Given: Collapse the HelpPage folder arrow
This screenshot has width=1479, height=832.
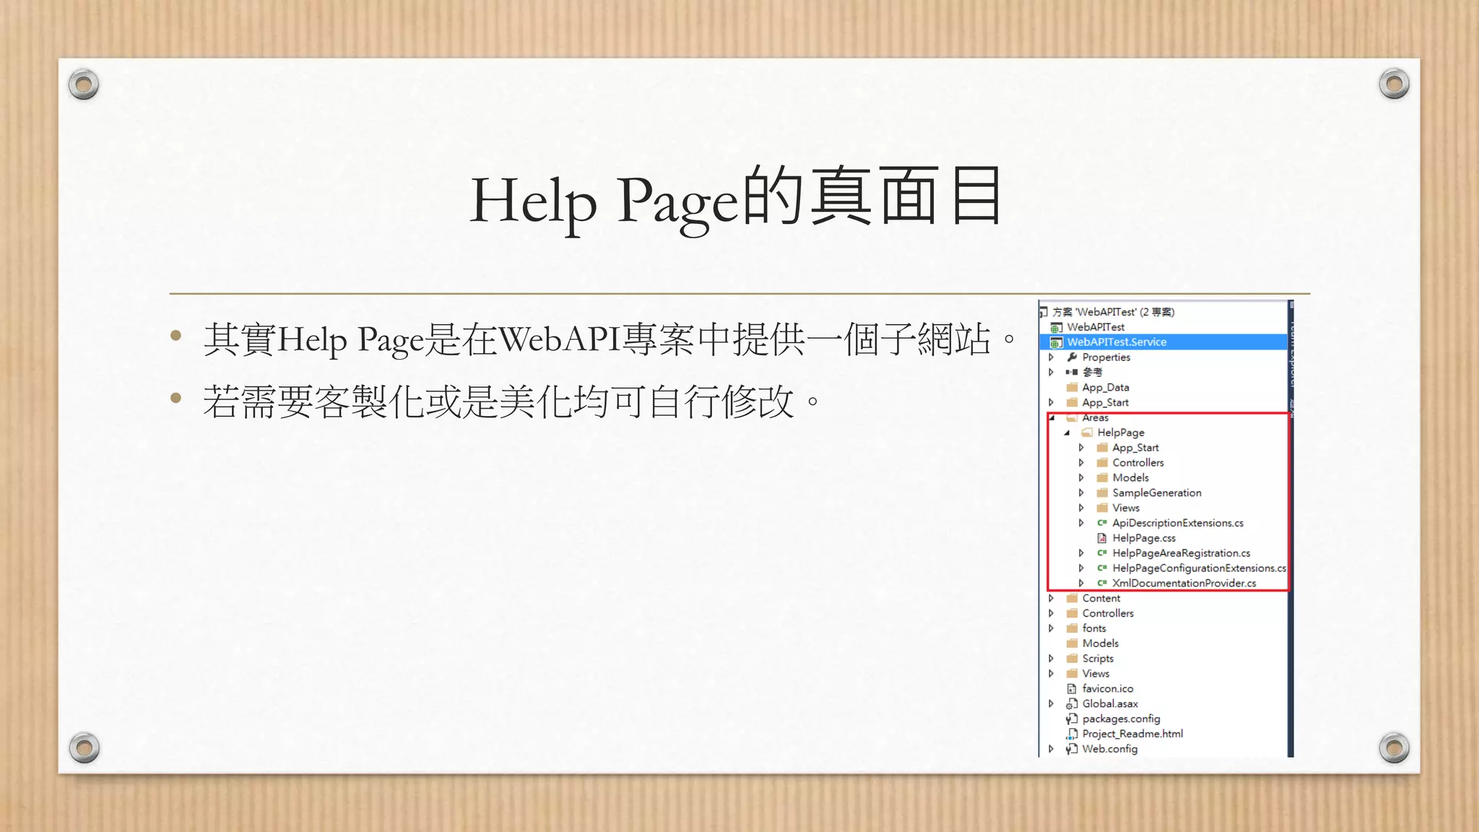Looking at the screenshot, I should tap(1067, 433).
